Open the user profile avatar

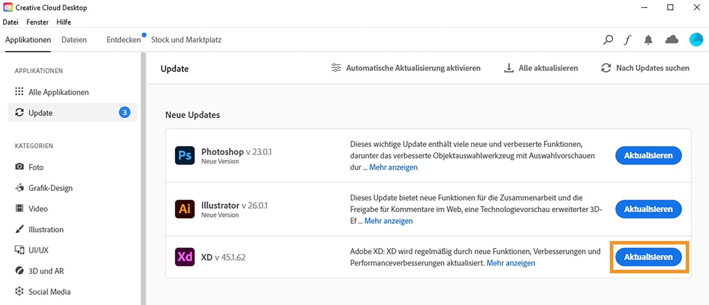(x=696, y=39)
